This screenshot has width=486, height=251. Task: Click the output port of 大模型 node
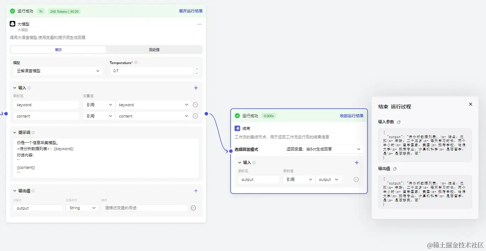(206, 114)
